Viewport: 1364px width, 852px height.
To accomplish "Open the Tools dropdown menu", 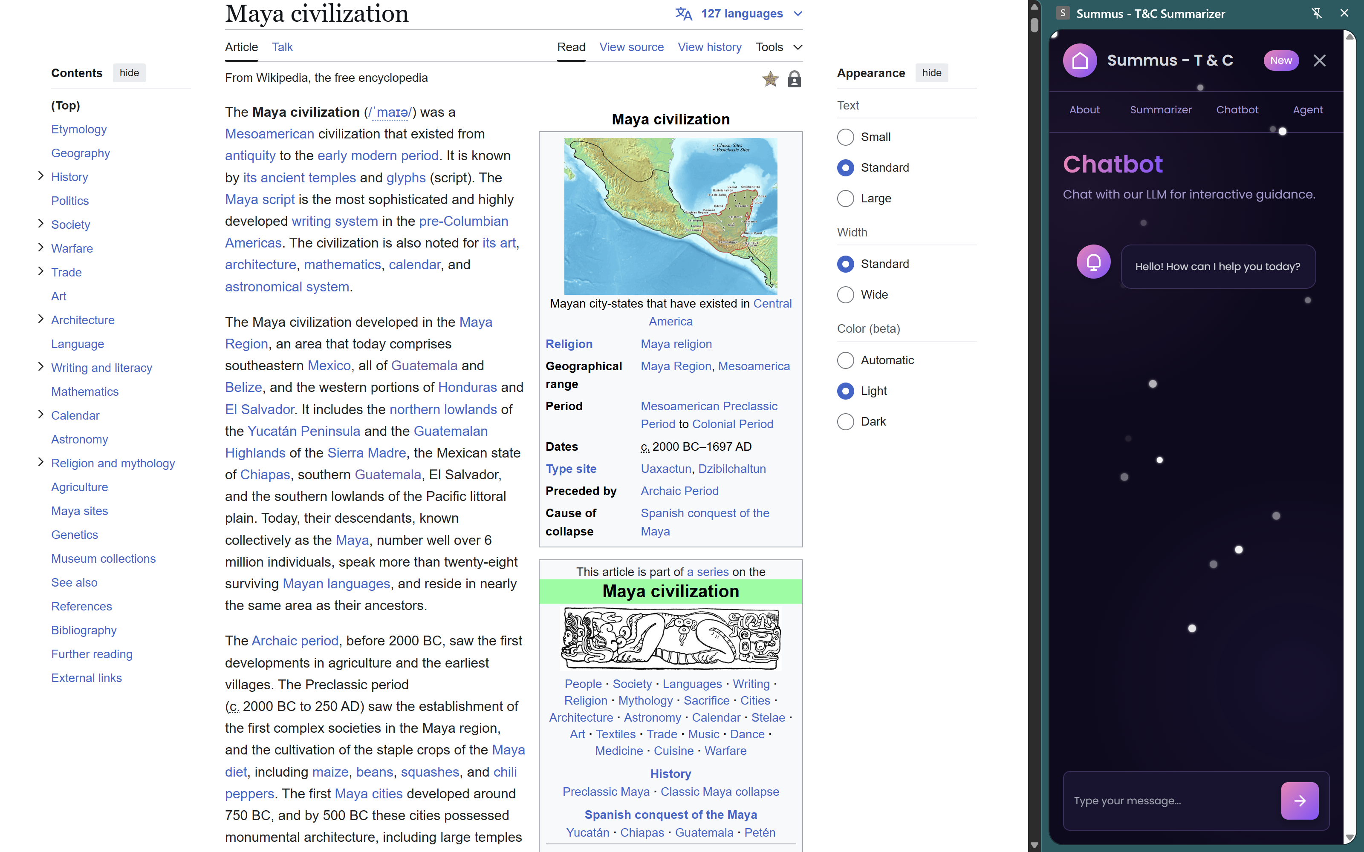I will tap(778, 47).
